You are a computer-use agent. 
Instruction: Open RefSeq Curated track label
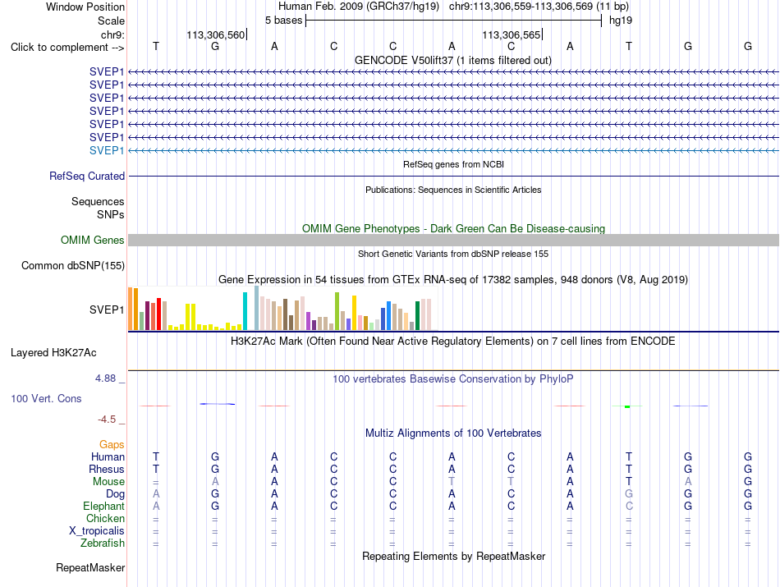click(87, 176)
